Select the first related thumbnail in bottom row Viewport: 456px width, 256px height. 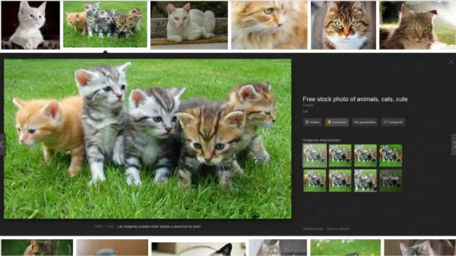pos(315,181)
